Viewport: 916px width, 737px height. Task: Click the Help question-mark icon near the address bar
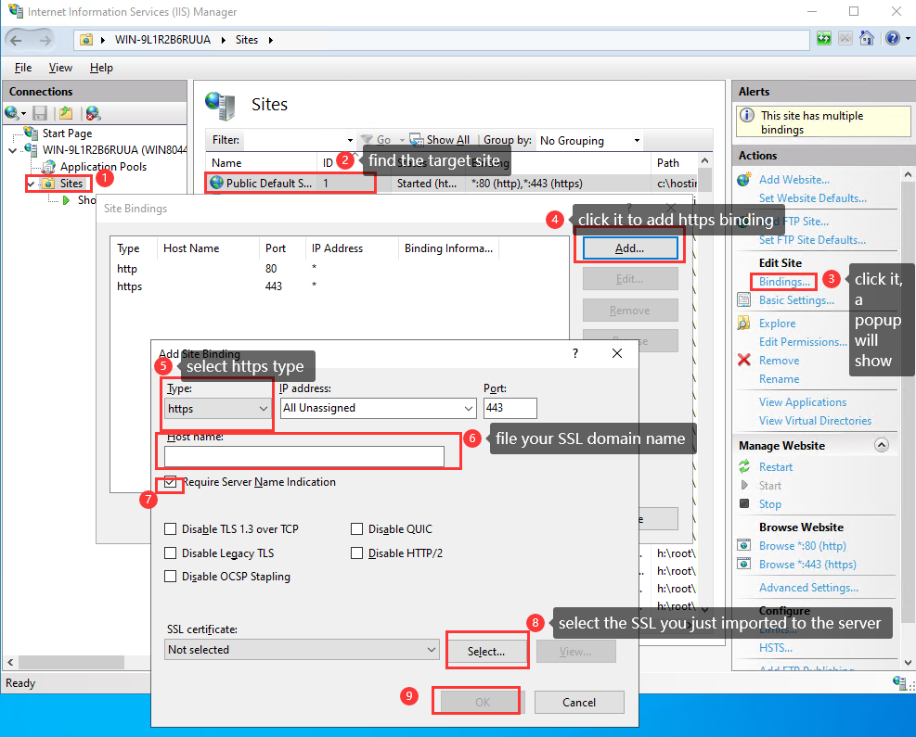point(892,38)
